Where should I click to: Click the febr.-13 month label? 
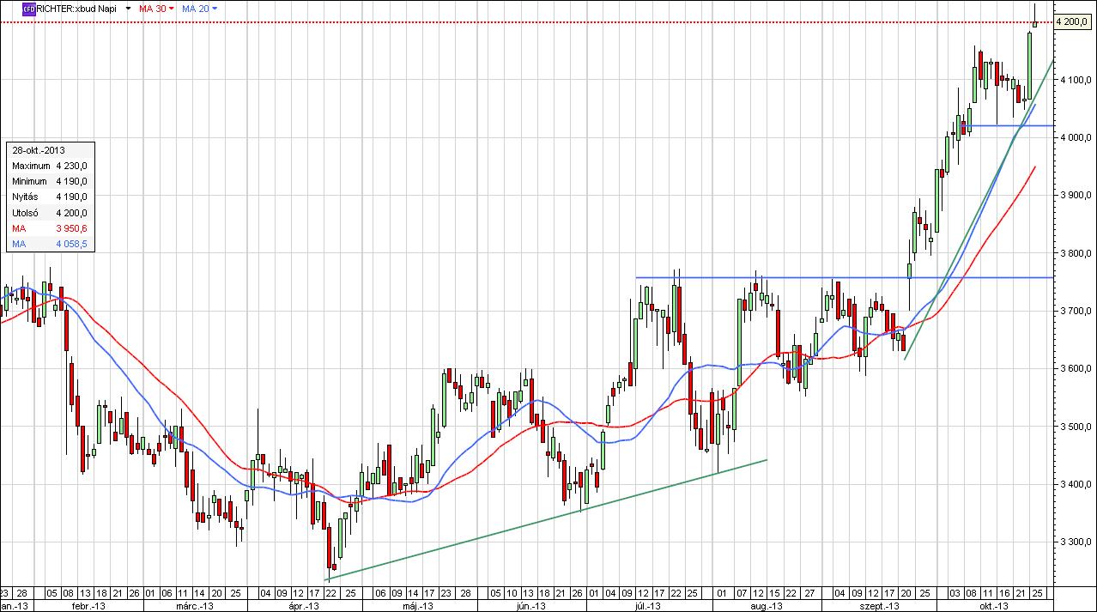click(x=88, y=605)
